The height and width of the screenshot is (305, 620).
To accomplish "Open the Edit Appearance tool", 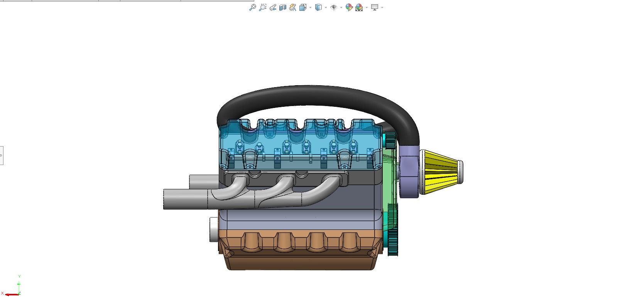I will (x=349, y=7).
